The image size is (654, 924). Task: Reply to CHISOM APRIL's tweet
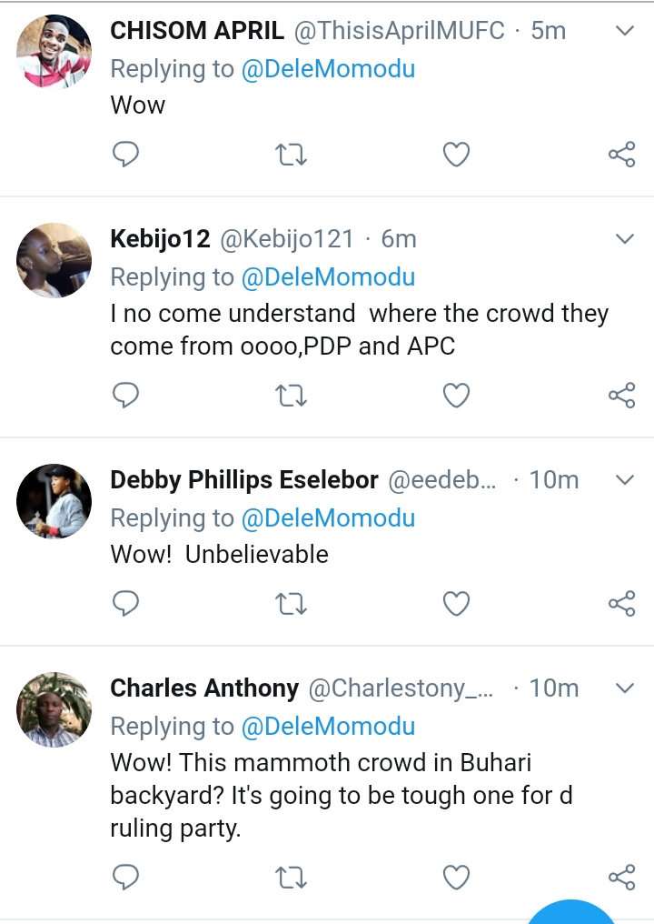pos(125,156)
